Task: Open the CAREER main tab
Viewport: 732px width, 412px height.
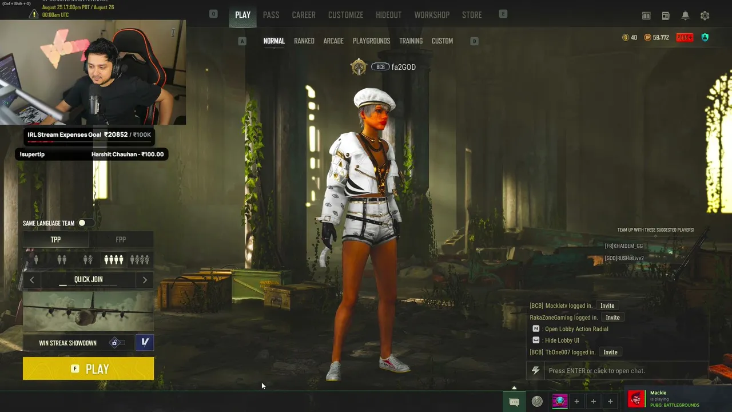Action: (x=304, y=15)
